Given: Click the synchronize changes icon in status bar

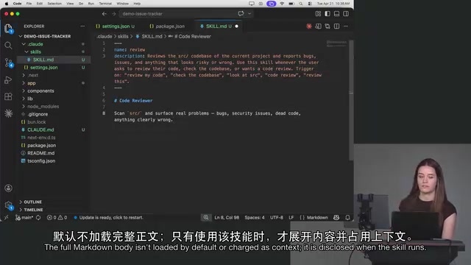Looking at the screenshot, I should 38,218.
